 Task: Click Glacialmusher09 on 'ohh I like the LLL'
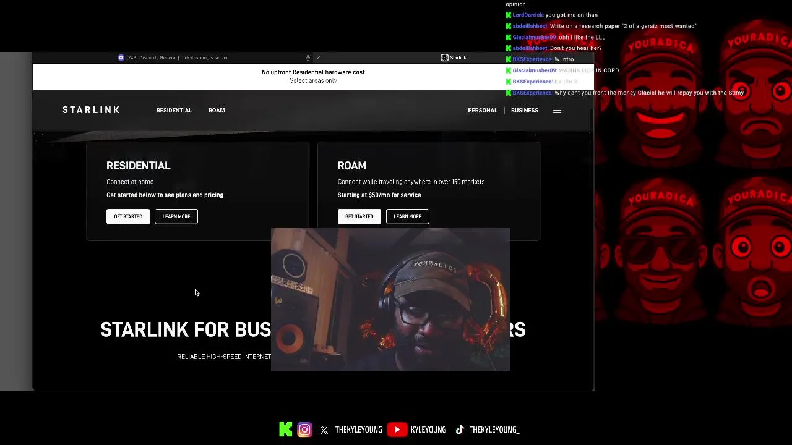535,37
